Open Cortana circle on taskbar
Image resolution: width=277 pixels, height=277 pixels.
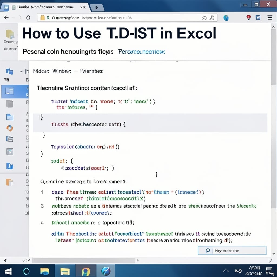pos(26,271)
